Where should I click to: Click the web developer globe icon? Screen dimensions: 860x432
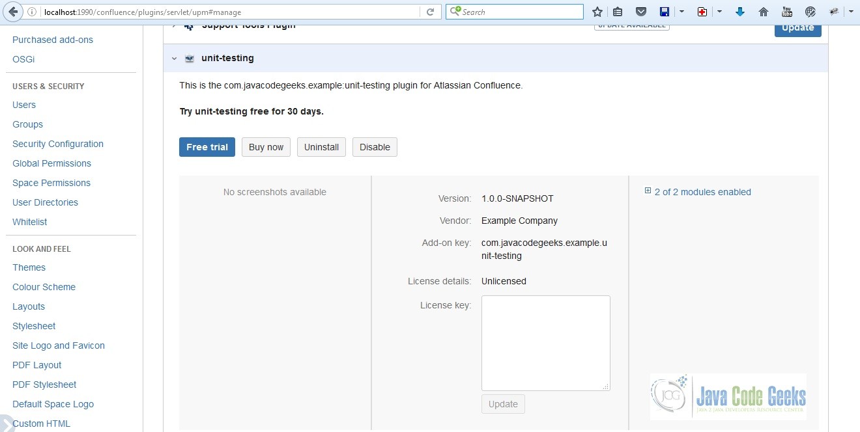810,11
